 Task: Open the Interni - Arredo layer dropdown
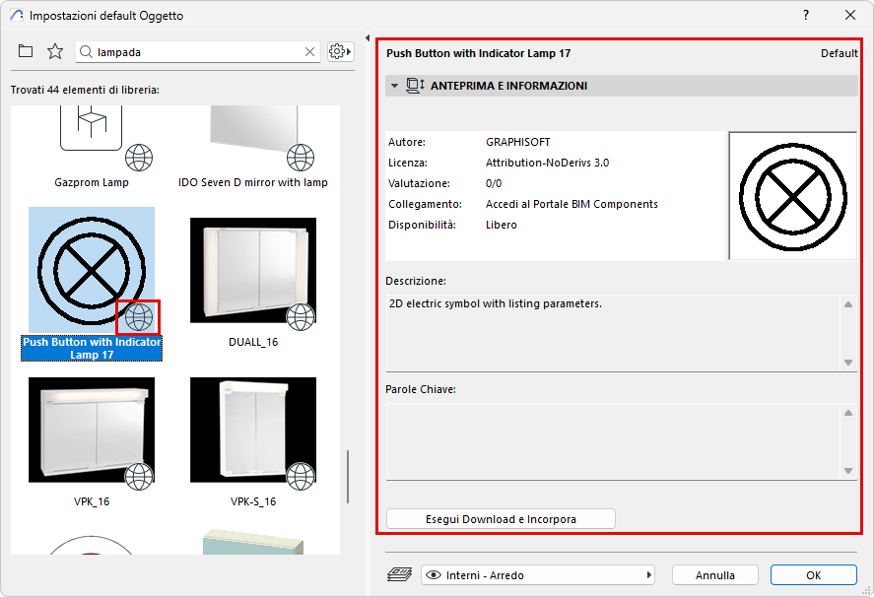tap(537, 575)
